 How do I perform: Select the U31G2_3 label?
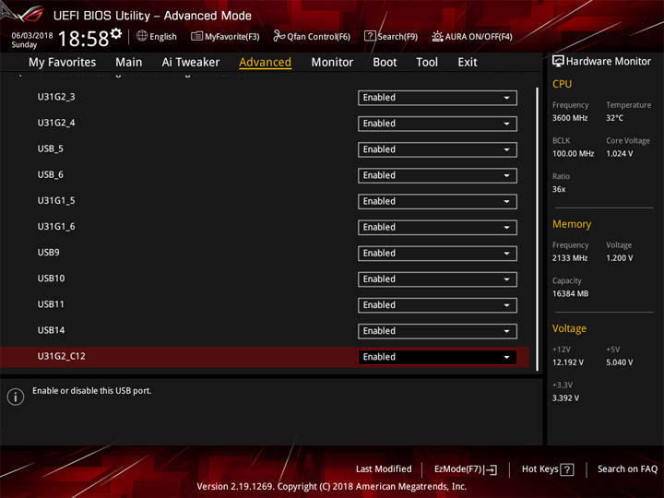coord(56,97)
